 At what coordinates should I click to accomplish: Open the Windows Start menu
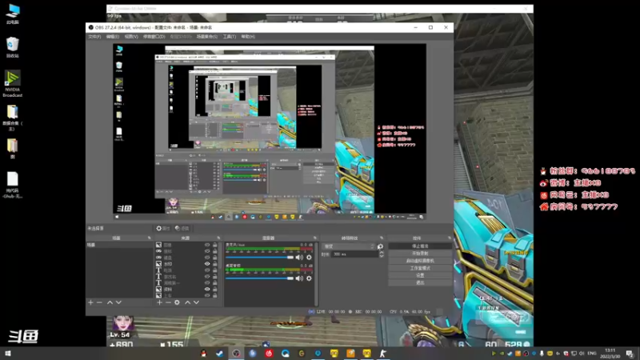click(x=8, y=354)
